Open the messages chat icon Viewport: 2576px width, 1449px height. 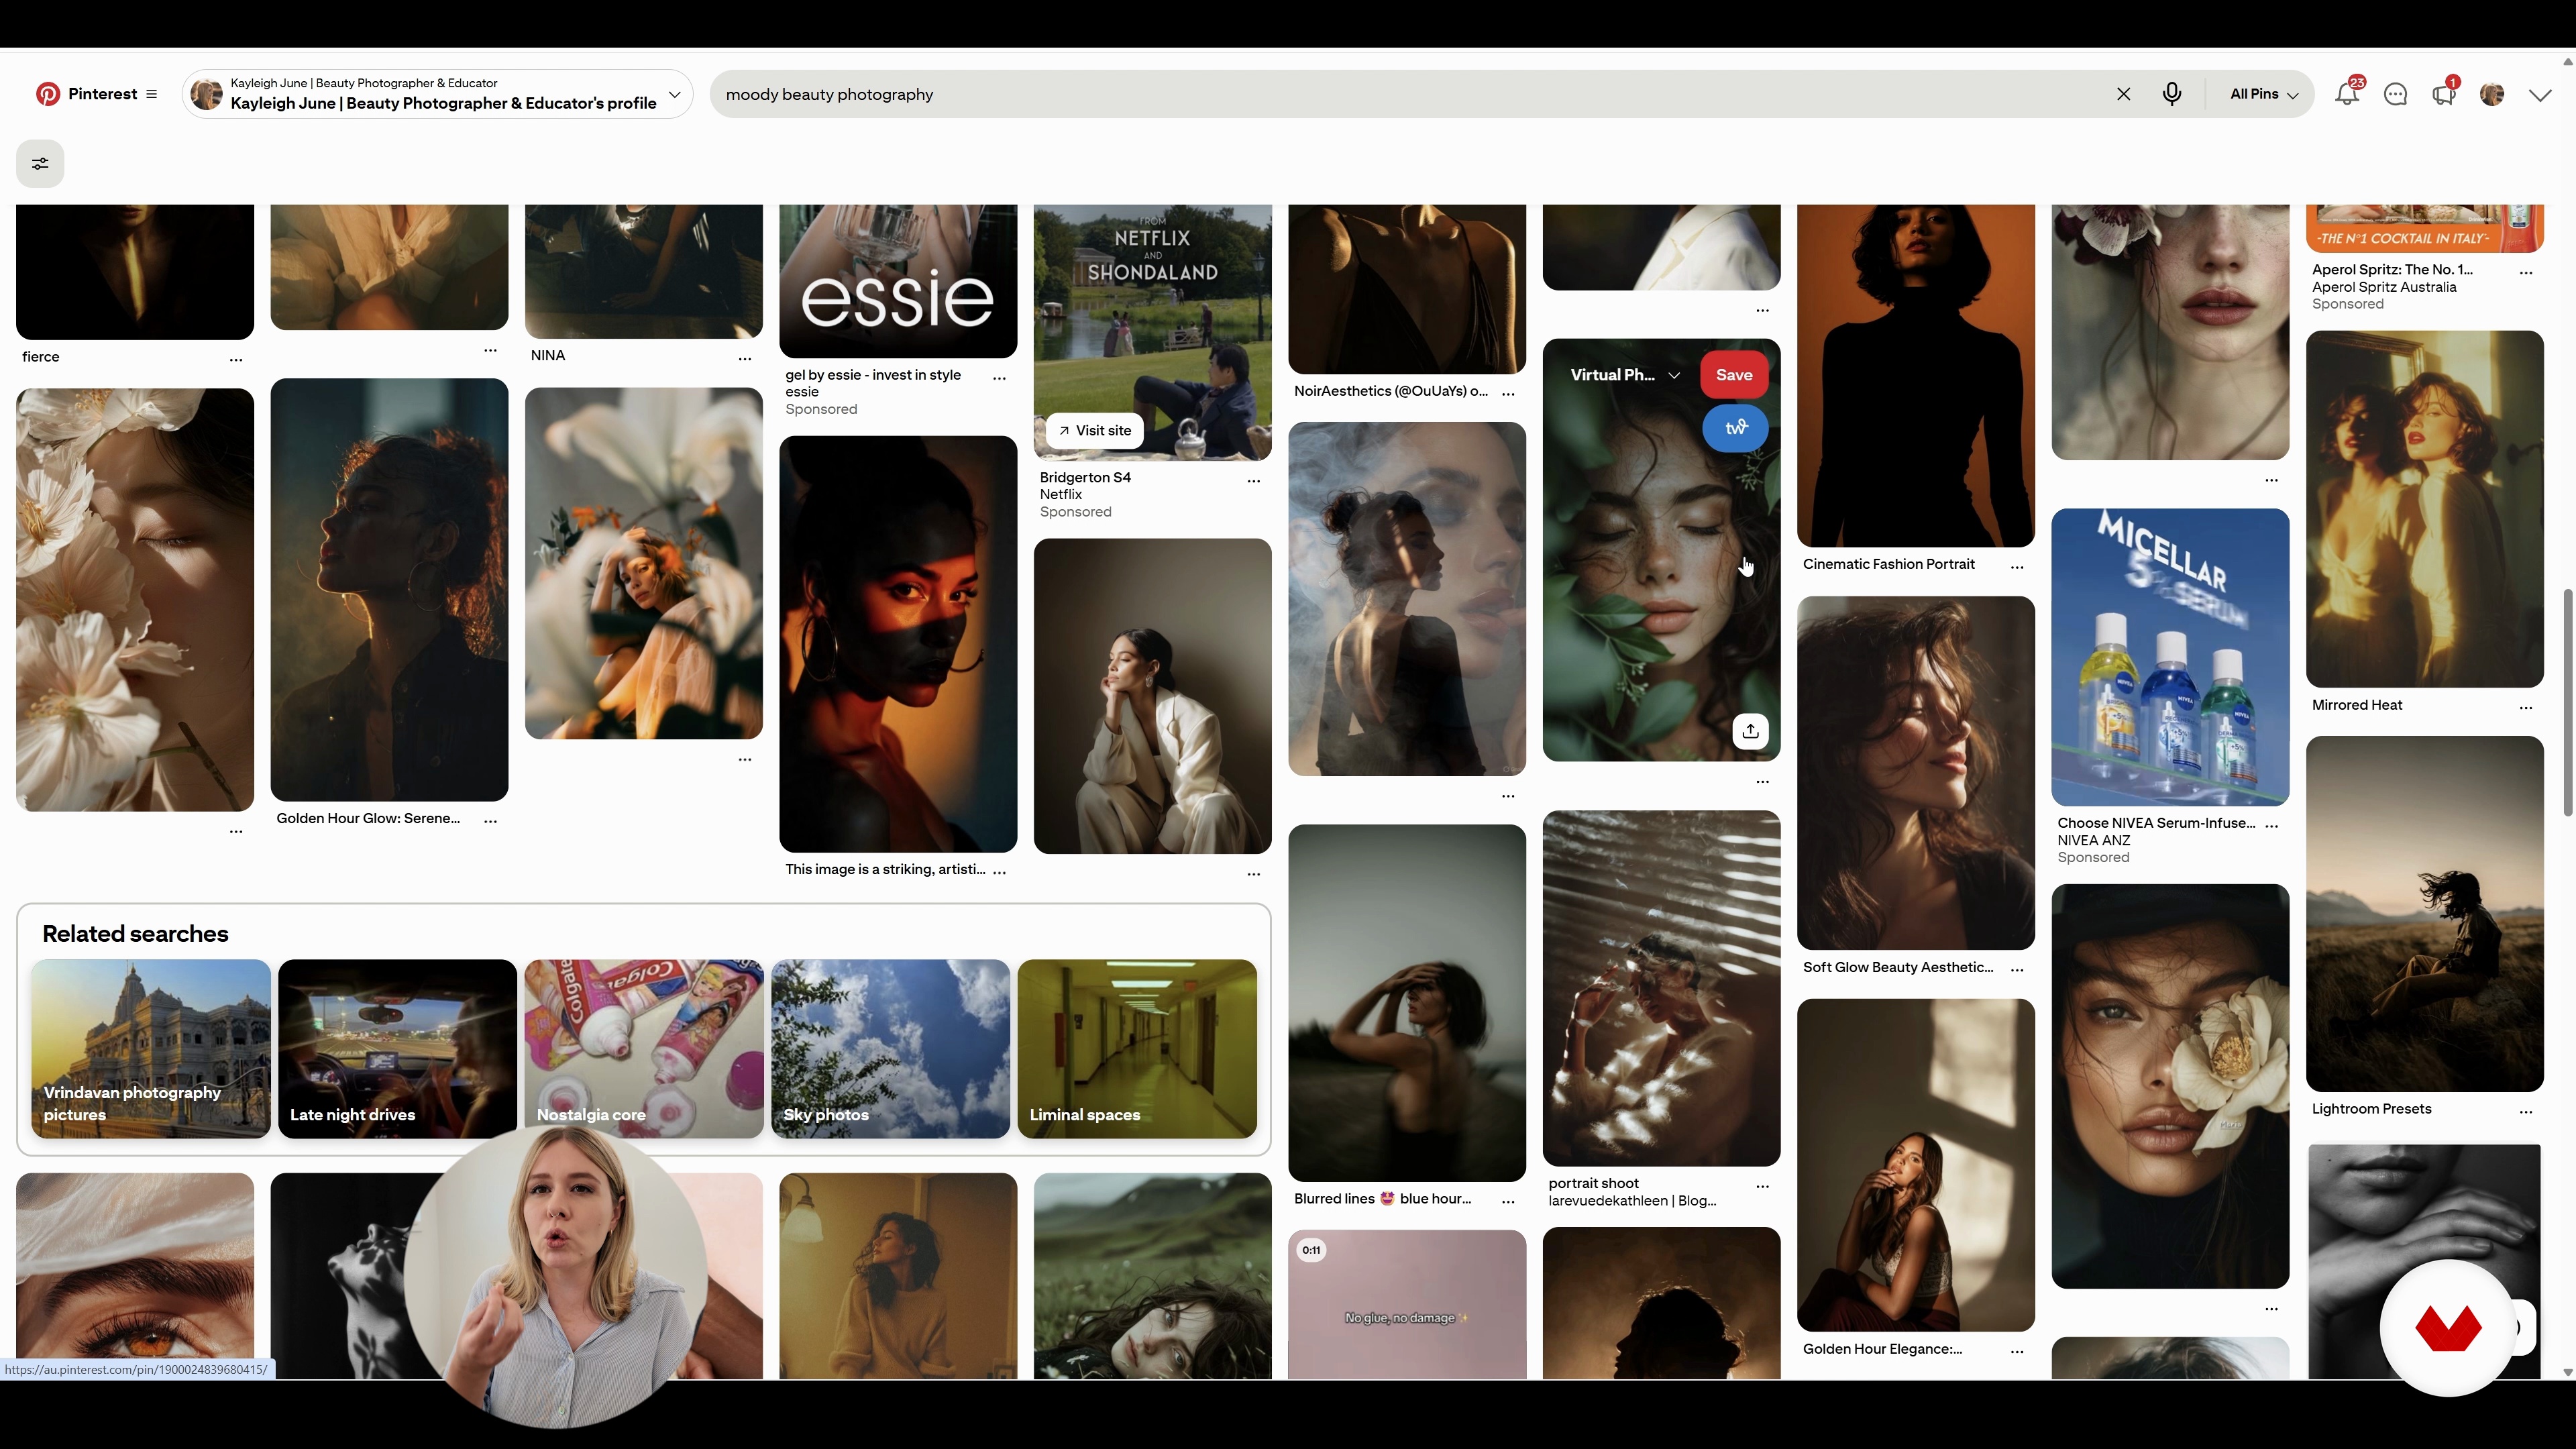(2395, 94)
